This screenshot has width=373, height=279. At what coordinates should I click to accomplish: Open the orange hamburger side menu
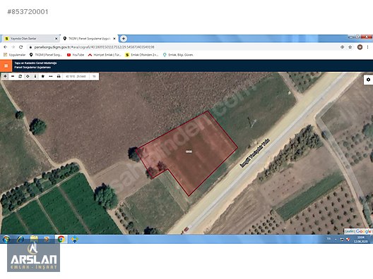[x=6, y=66]
